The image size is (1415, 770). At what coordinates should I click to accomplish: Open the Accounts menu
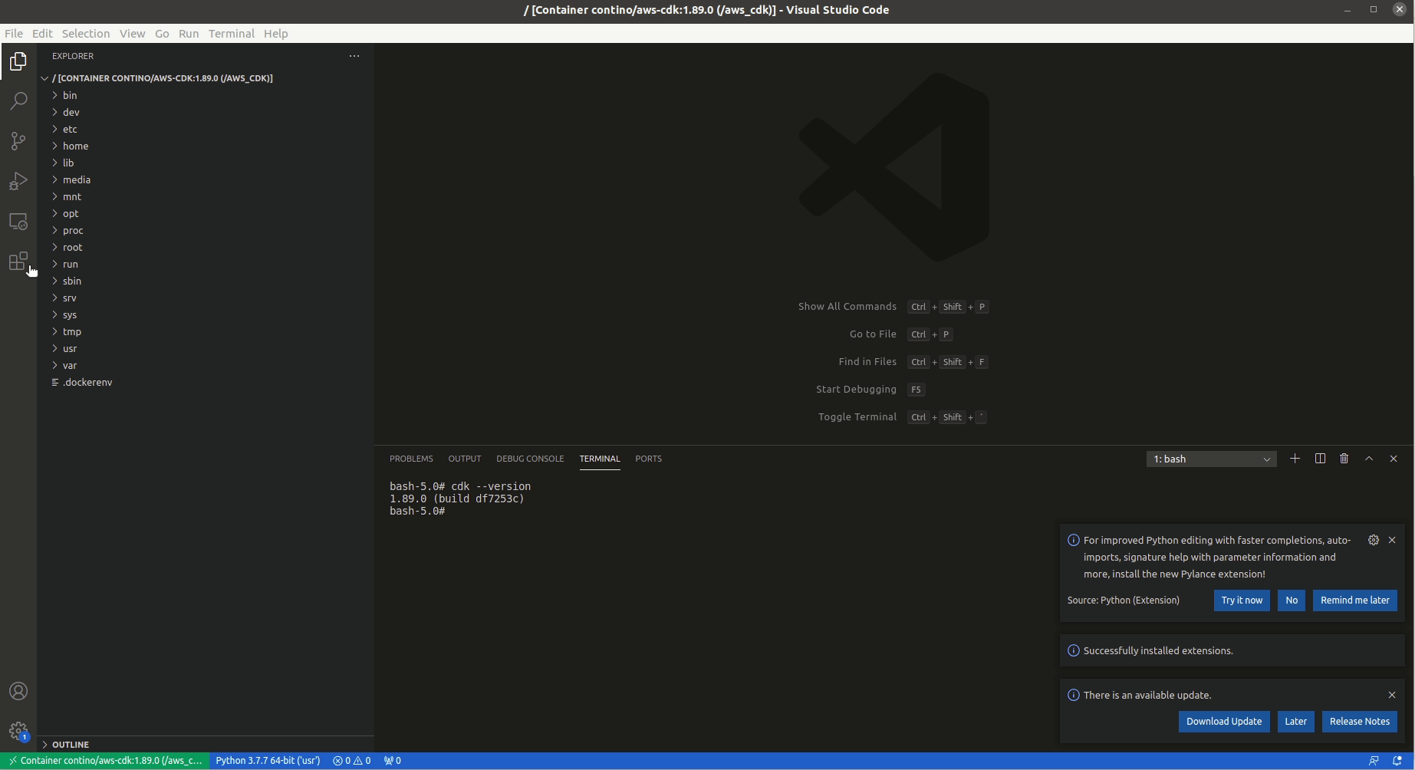(18, 691)
